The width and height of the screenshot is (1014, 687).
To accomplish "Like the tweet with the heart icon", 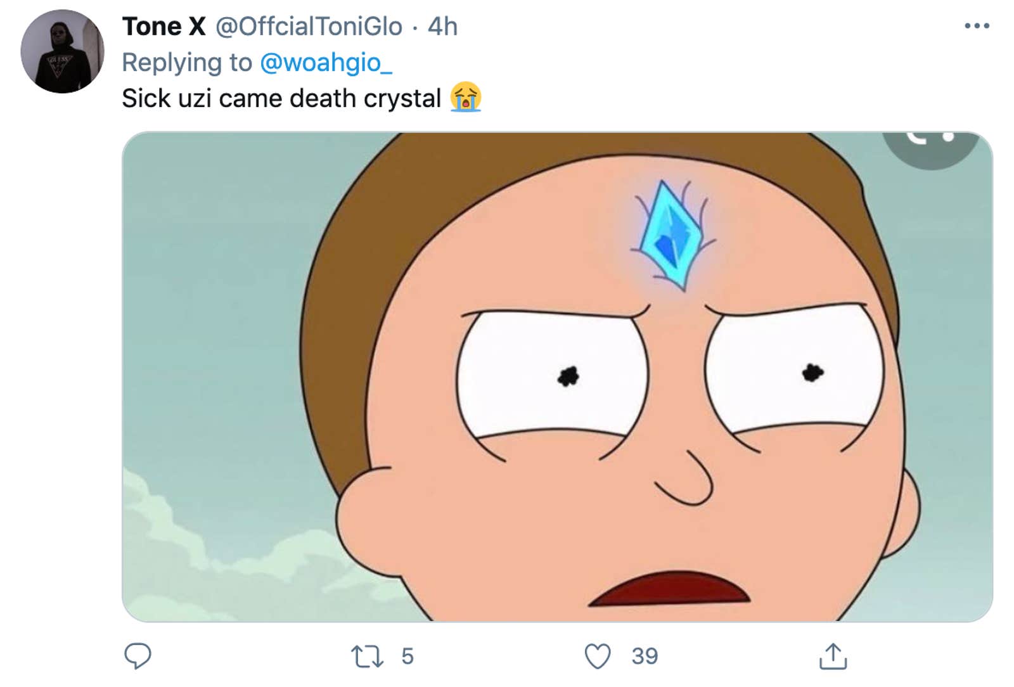I will tap(597, 657).
